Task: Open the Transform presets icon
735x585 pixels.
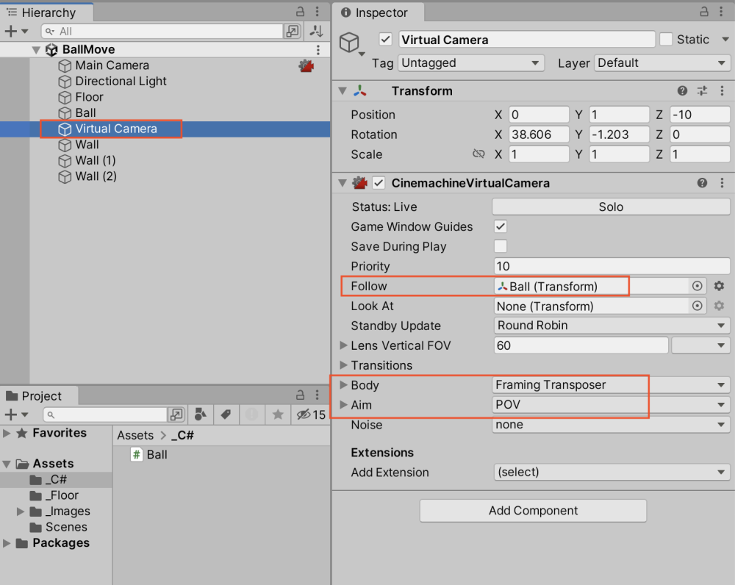Action: coord(702,90)
